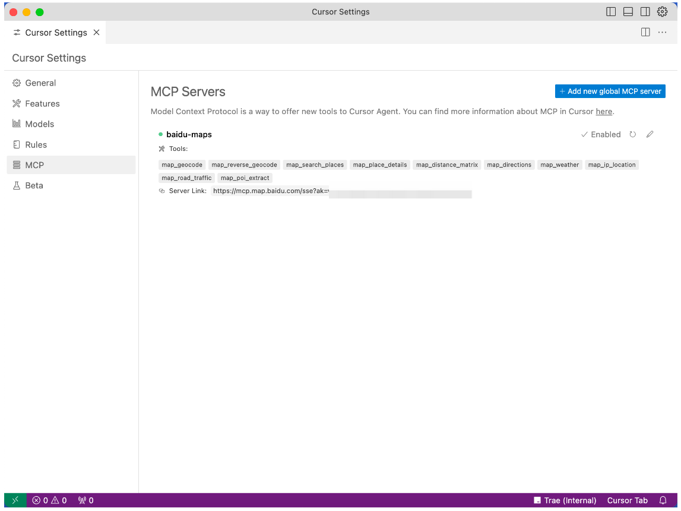Image resolution: width=681 pixels, height=511 pixels.
Task: Close the Cursor Settings tab
Action: (x=96, y=33)
